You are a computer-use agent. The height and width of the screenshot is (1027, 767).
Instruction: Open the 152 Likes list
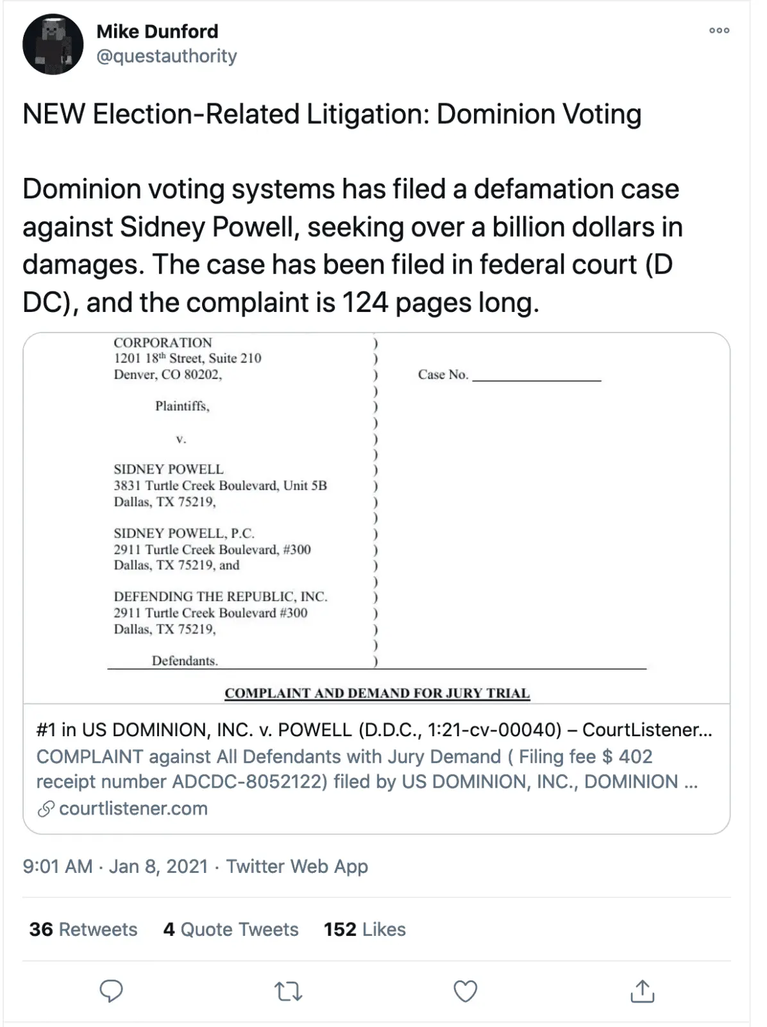(x=364, y=929)
